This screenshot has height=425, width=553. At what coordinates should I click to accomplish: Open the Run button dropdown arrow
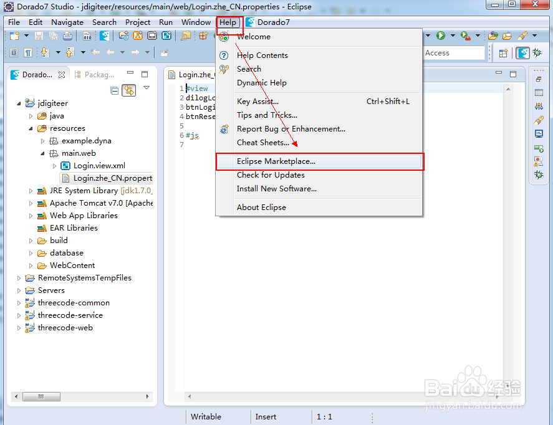[x=453, y=36]
